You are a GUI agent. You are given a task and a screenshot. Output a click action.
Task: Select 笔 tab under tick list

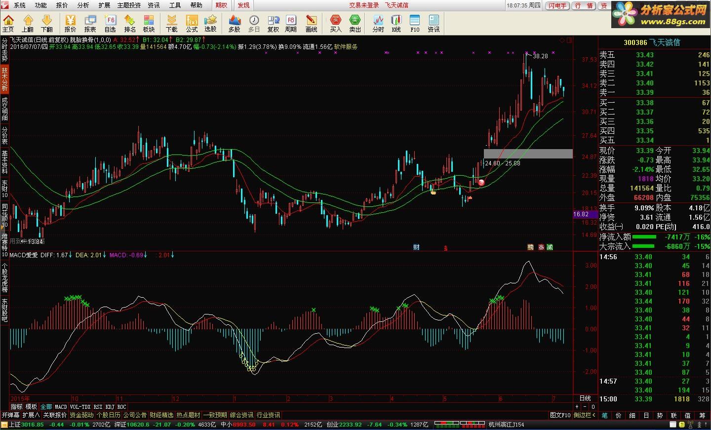[605, 416]
